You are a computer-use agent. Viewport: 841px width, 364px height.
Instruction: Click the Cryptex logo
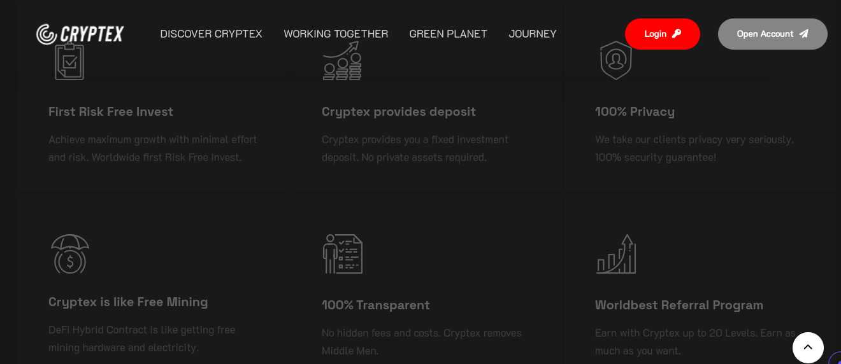point(80,34)
